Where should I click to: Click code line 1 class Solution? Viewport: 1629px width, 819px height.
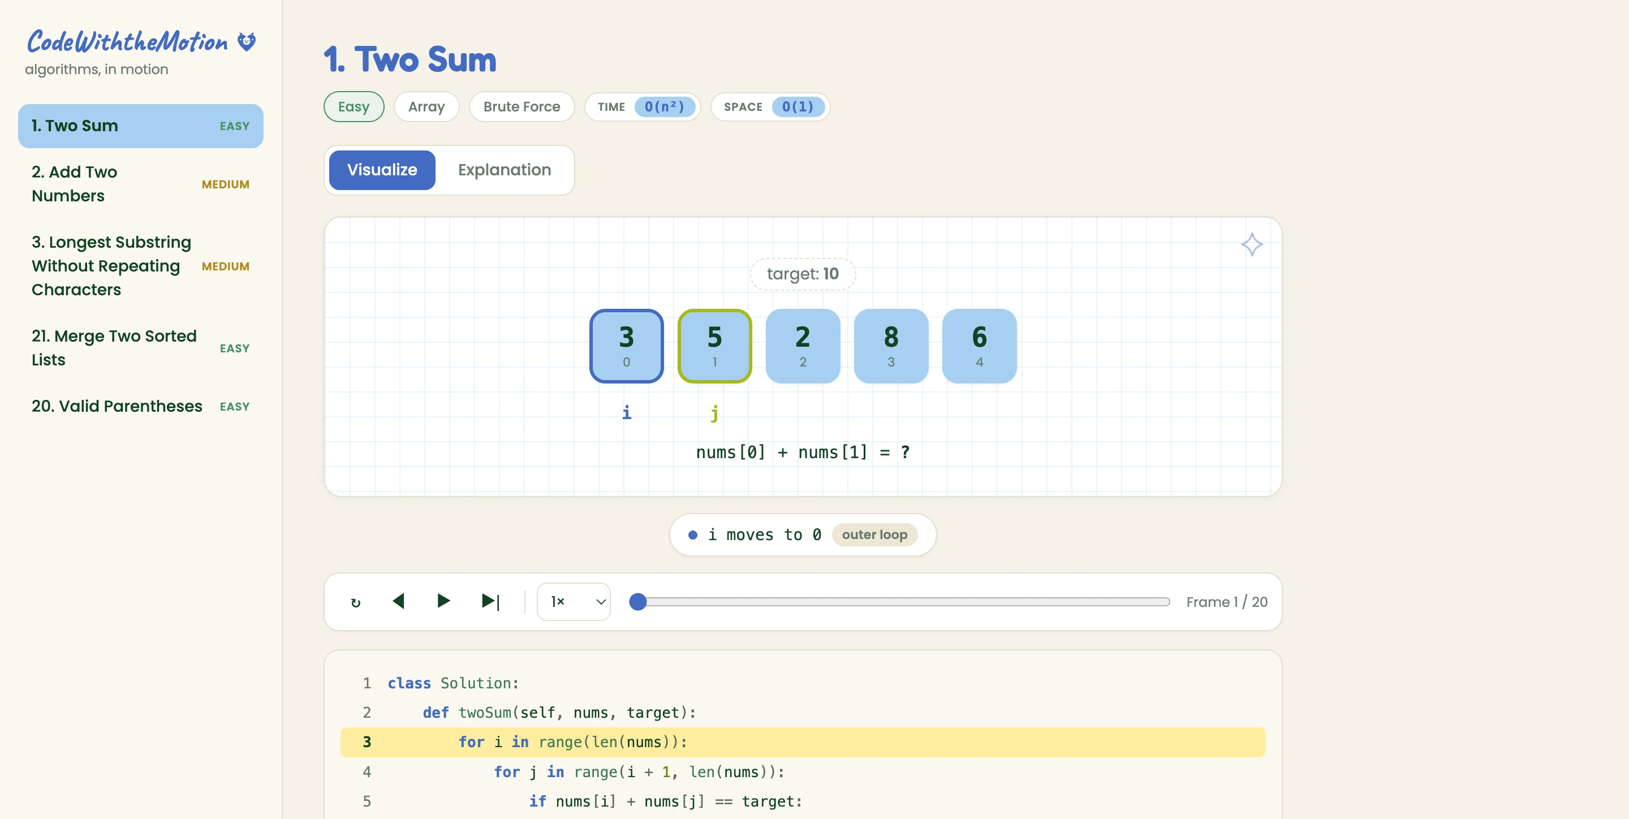click(x=803, y=683)
